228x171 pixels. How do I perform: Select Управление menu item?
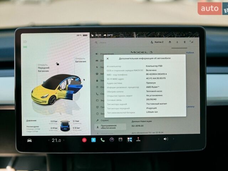click(x=105, y=54)
